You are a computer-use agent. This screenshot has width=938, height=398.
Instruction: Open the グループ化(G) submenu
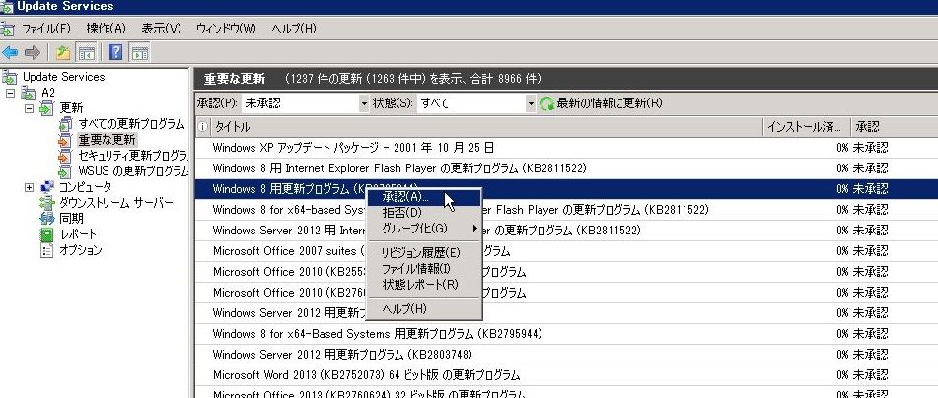pos(423,229)
